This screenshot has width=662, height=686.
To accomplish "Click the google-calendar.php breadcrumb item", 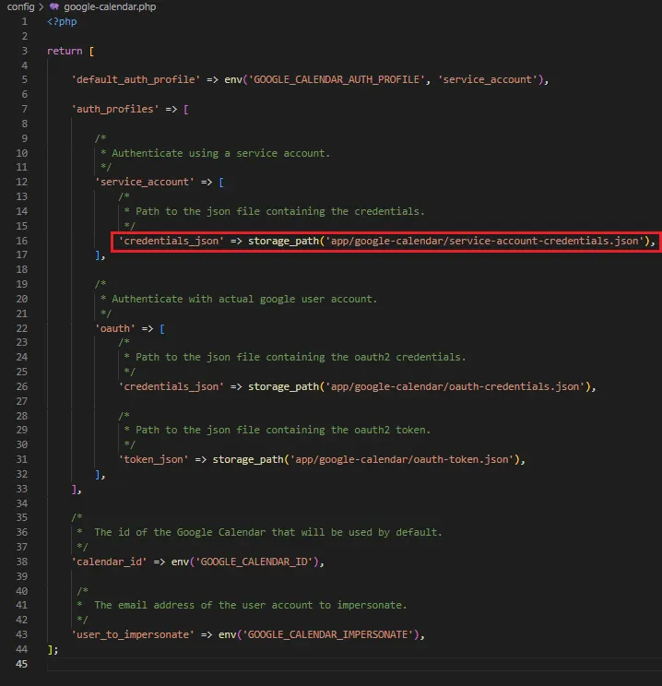I will (110, 6).
